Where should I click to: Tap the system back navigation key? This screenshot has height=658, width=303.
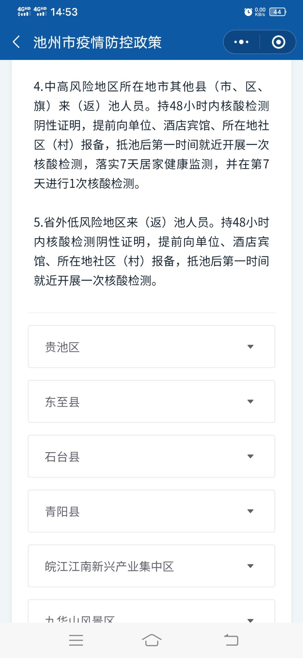[x=231, y=640]
